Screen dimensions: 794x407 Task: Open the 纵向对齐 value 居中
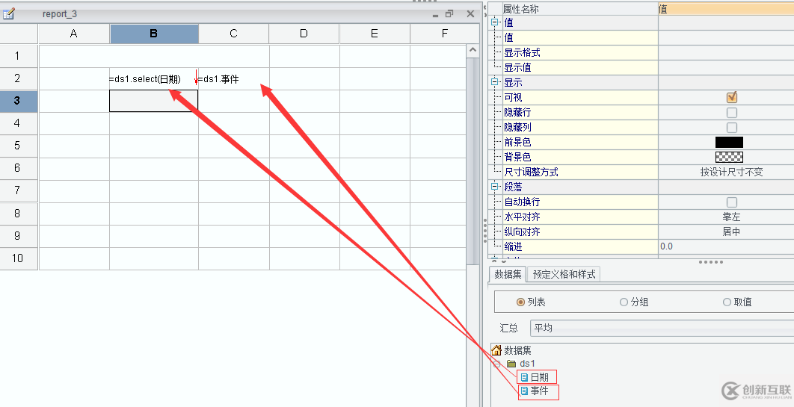click(731, 232)
